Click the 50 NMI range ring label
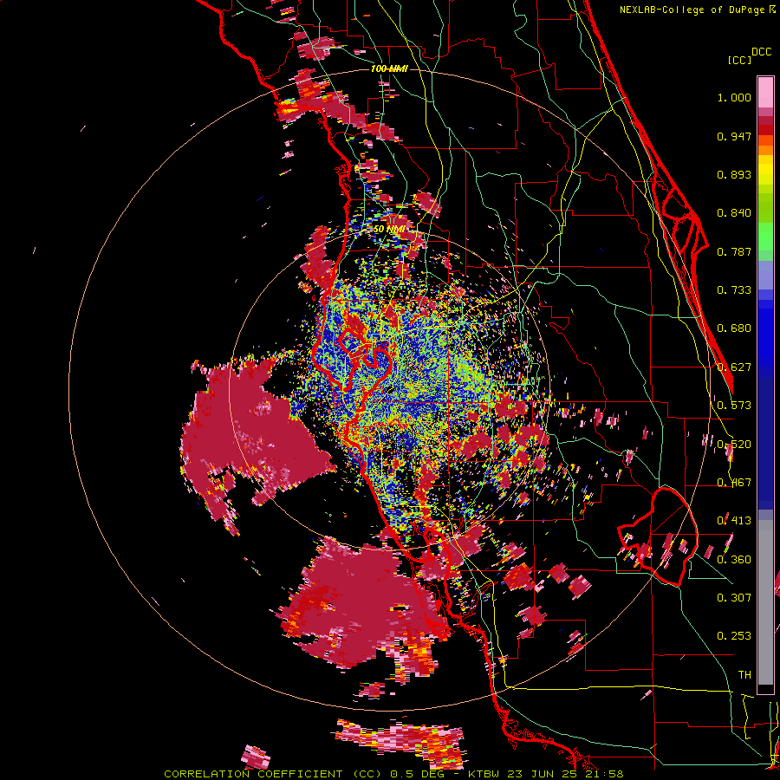This screenshot has width=780, height=780. click(389, 230)
